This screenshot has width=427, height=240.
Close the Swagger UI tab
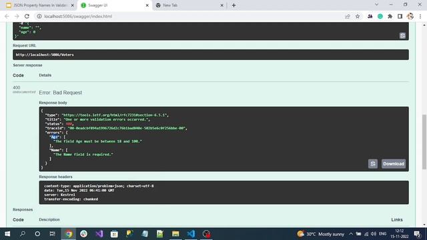(147, 5)
